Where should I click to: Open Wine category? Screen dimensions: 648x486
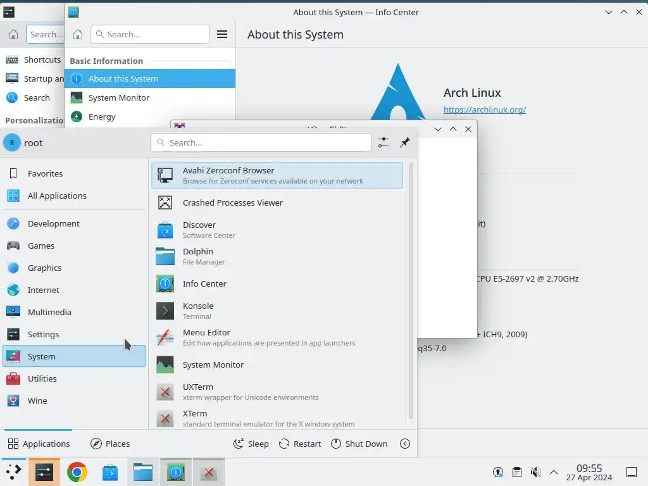pos(74,401)
